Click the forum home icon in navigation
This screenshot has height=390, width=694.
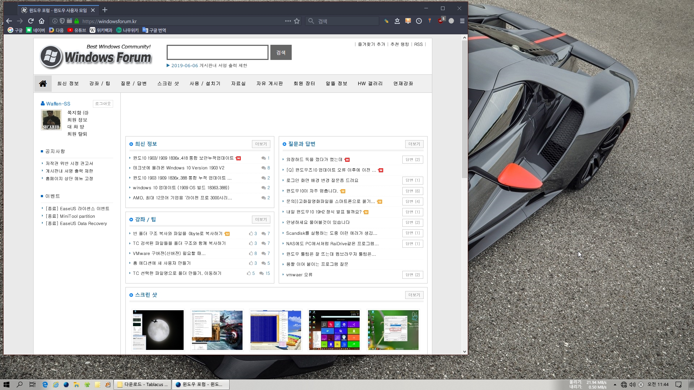(43, 83)
